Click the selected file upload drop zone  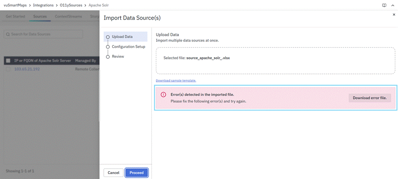(x=275, y=60)
